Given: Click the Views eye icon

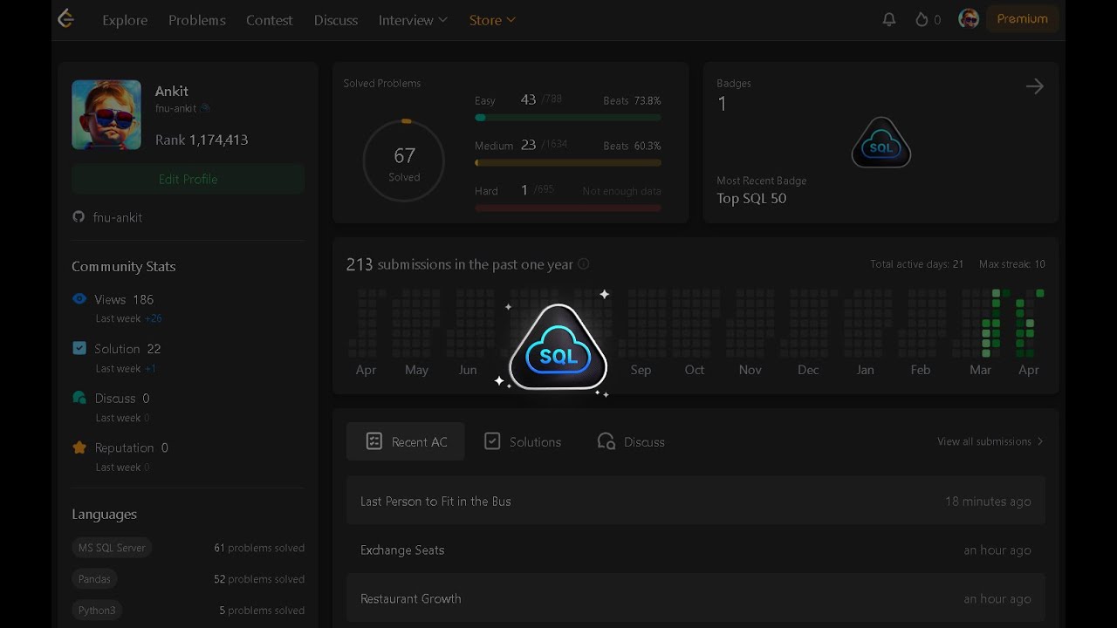Looking at the screenshot, I should (79, 298).
